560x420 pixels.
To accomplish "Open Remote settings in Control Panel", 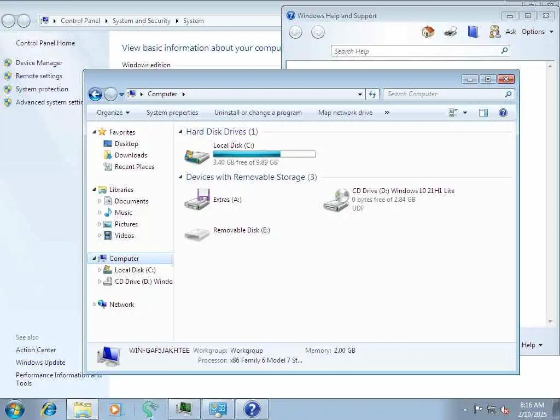I will point(39,76).
